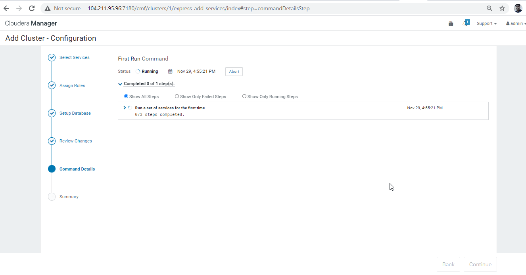Open running commands icon with badge
526x275 pixels.
click(x=466, y=23)
